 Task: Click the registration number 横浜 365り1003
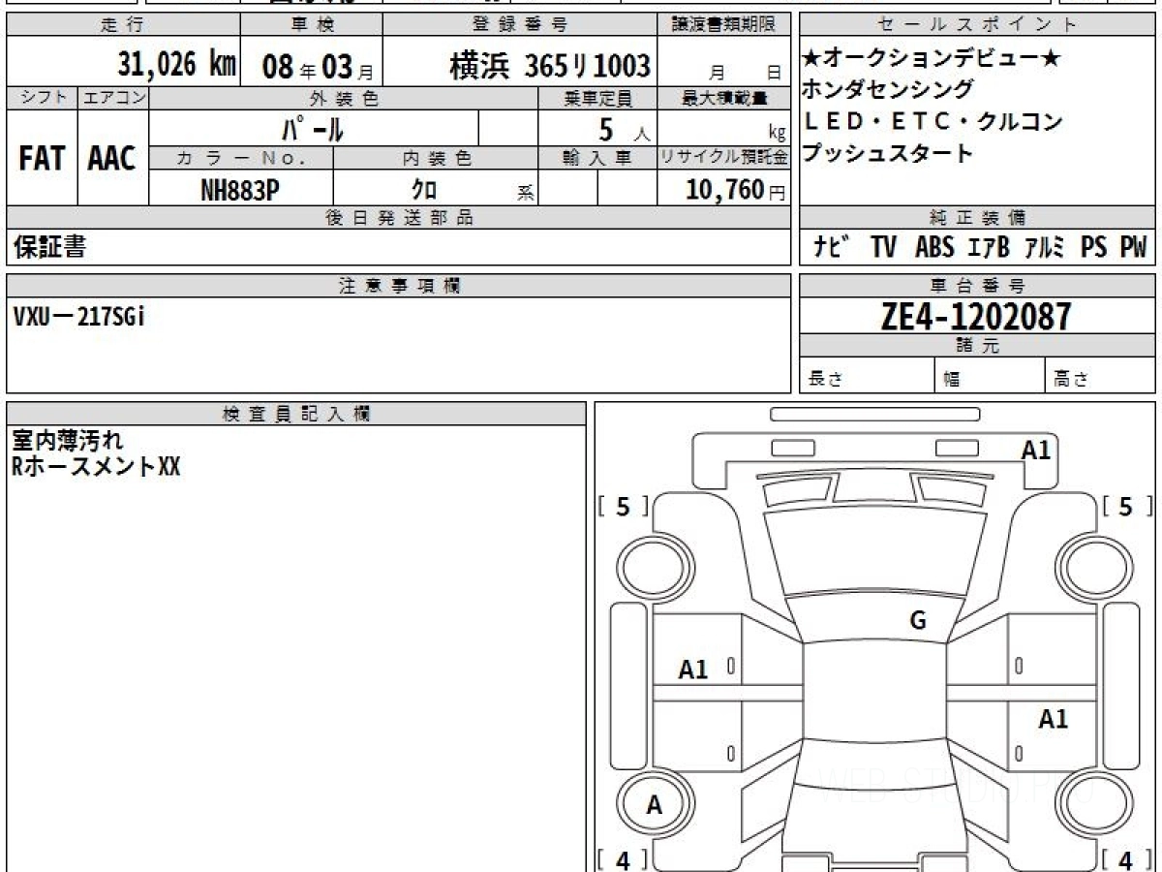click(550, 65)
